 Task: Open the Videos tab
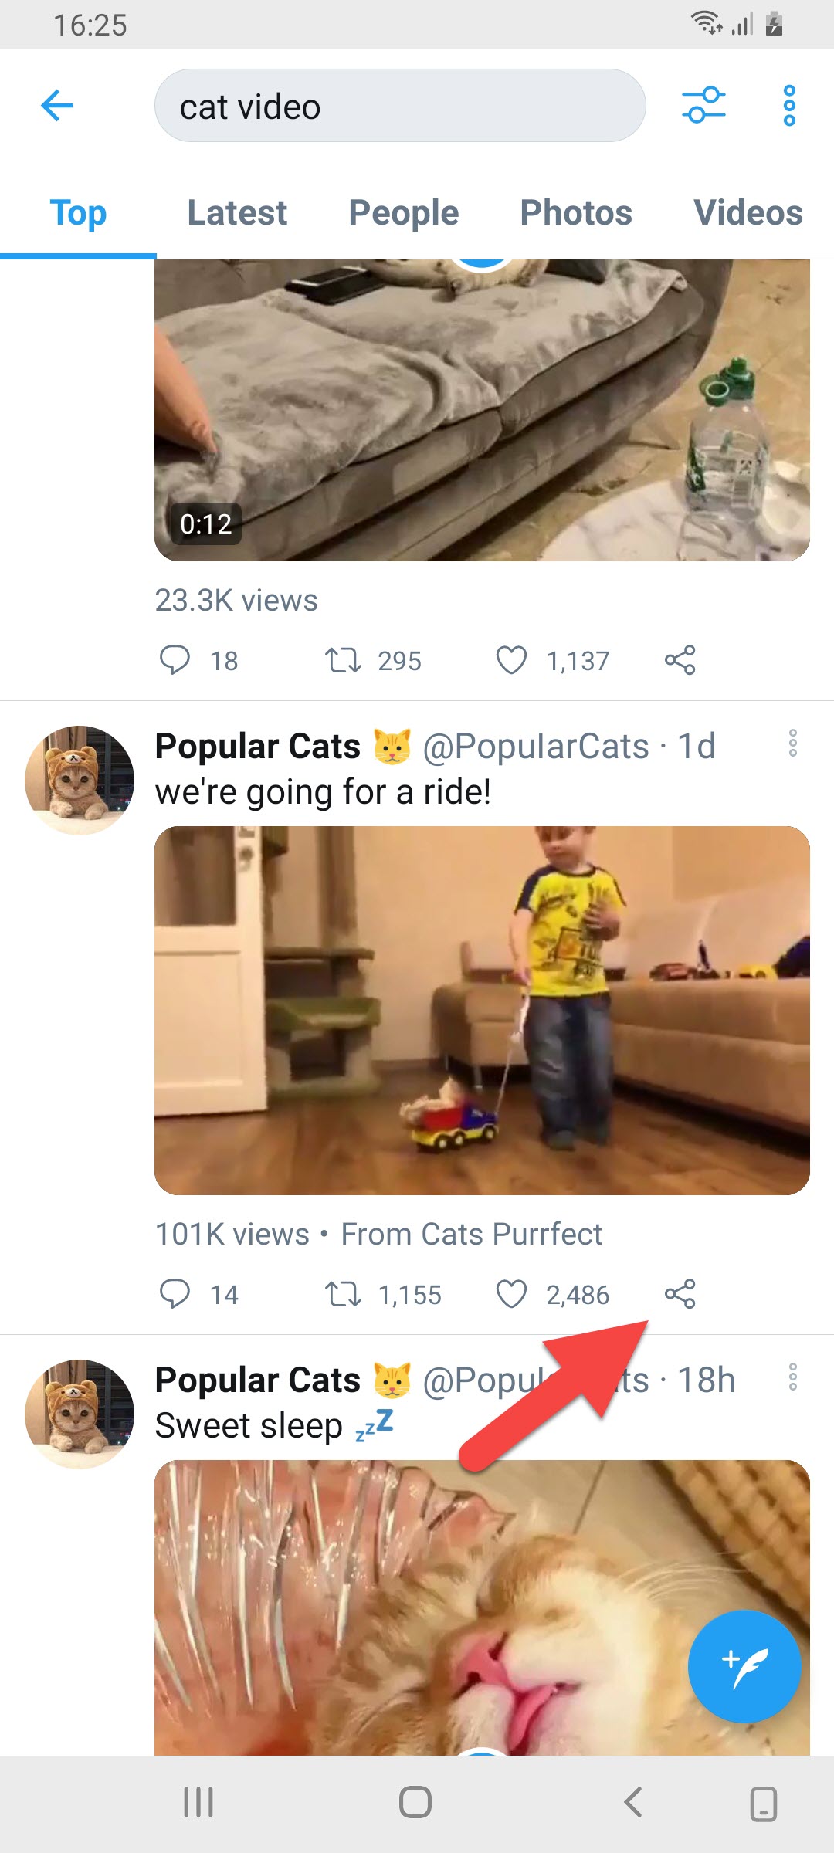[x=748, y=213]
